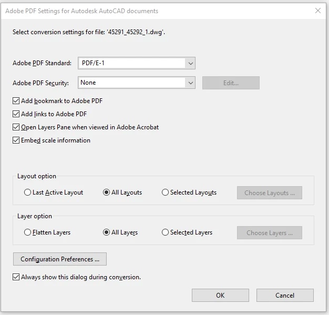329x315 pixels.
Task: Click the Edit... security button
Action: tap(231, 83)
